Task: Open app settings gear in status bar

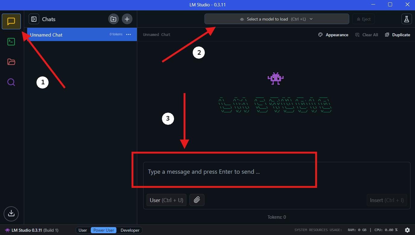Action: [407, 230]
